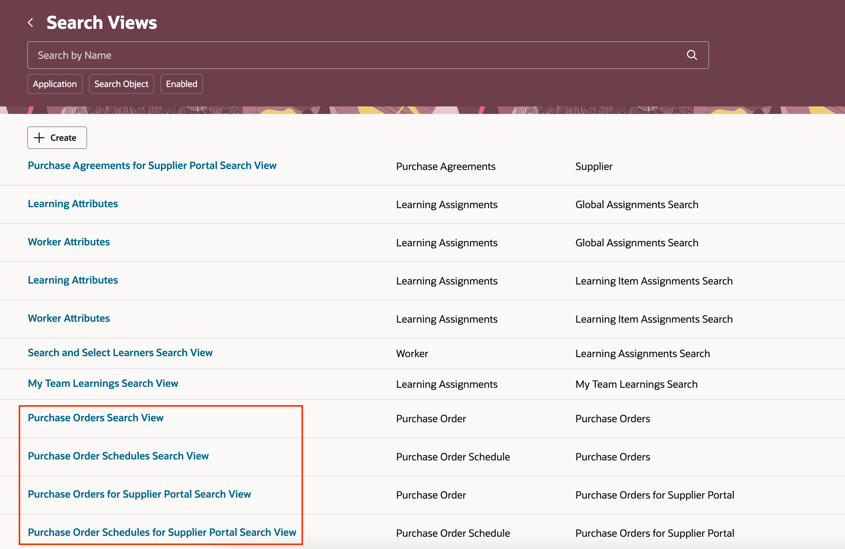This screenshot has width=845, height=549.
Task: Click the plus icon on the Create button
Action: click(39, 138)
